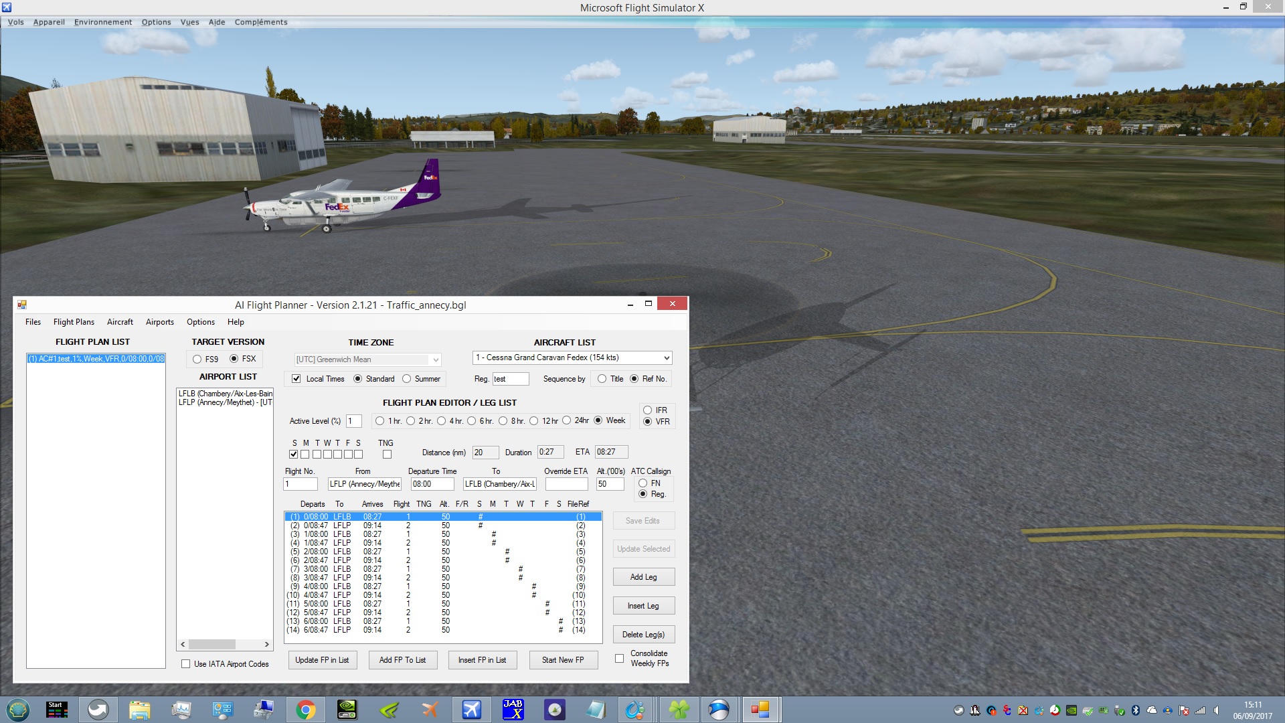The width and height of the screenshot is (1285, 723).
Task: Click the Add Leg button
Action: point(644,577)
